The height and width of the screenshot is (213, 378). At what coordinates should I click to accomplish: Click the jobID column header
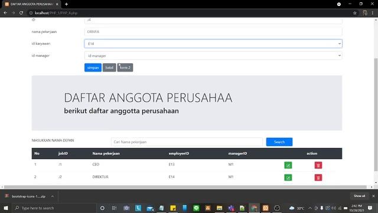coord(63,153)
